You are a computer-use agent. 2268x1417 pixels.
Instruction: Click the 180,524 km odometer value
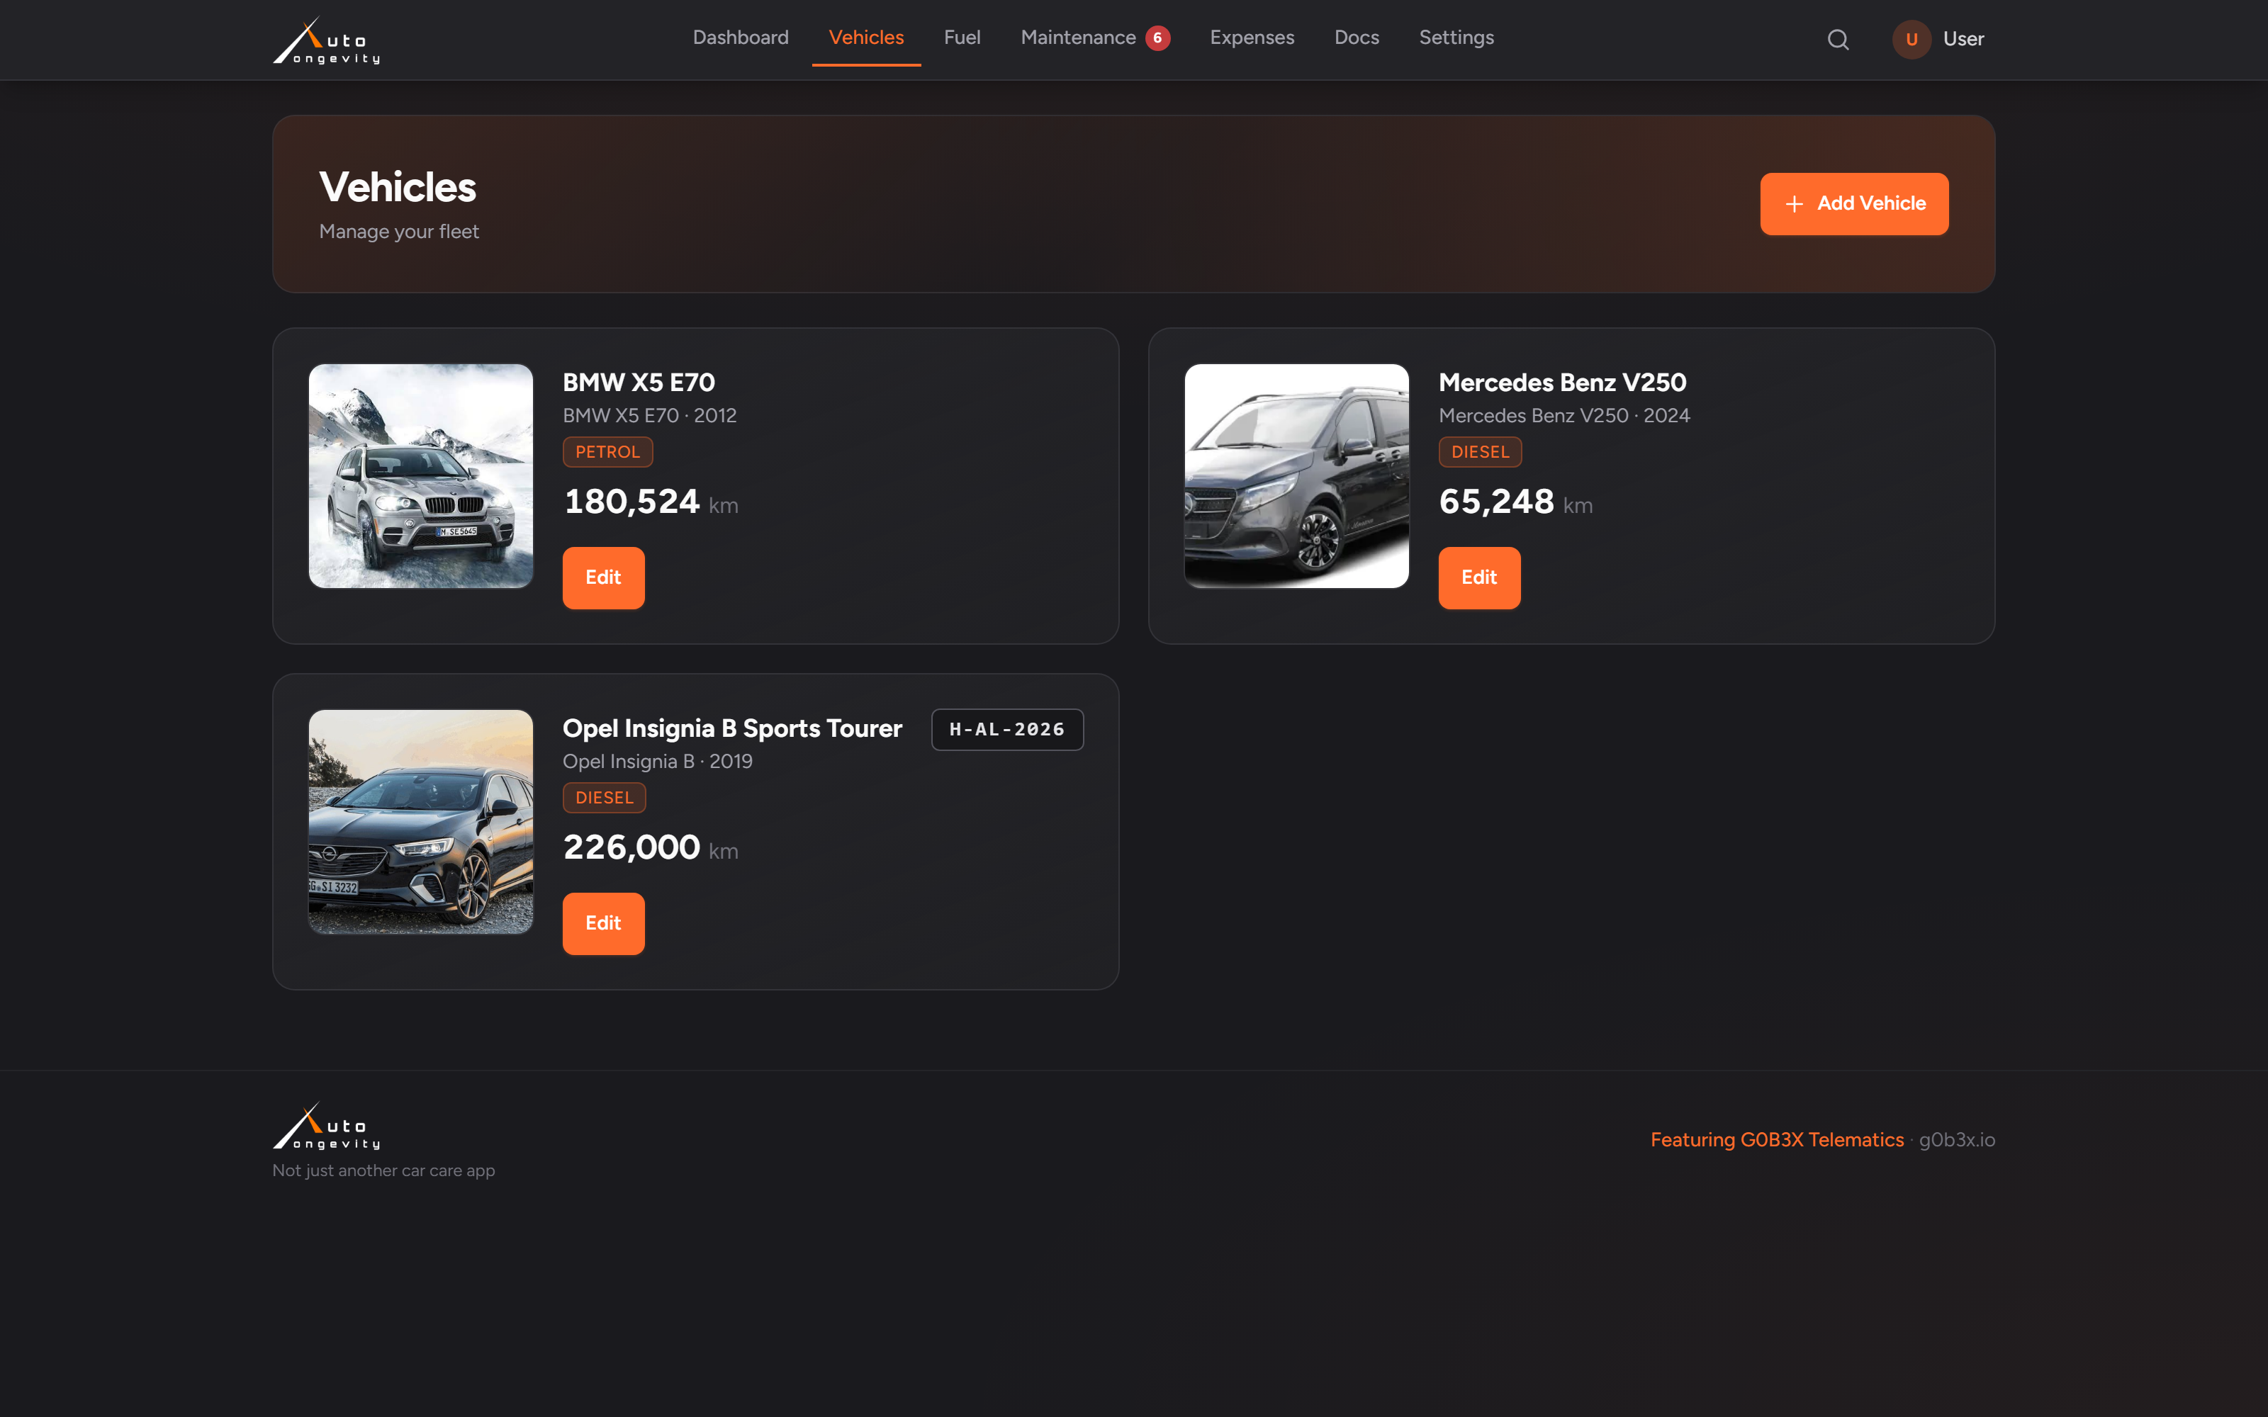651,502
